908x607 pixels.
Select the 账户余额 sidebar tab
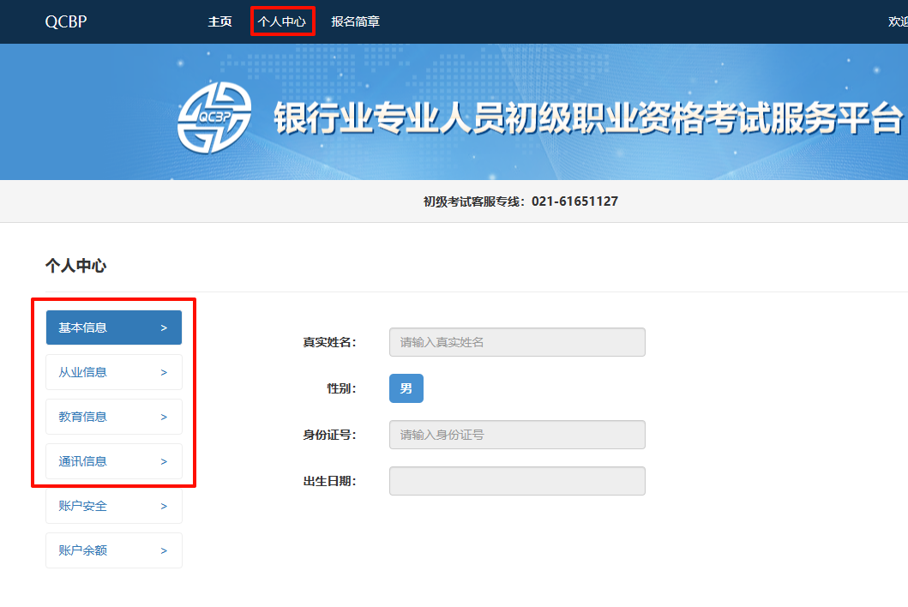(114, 550)
